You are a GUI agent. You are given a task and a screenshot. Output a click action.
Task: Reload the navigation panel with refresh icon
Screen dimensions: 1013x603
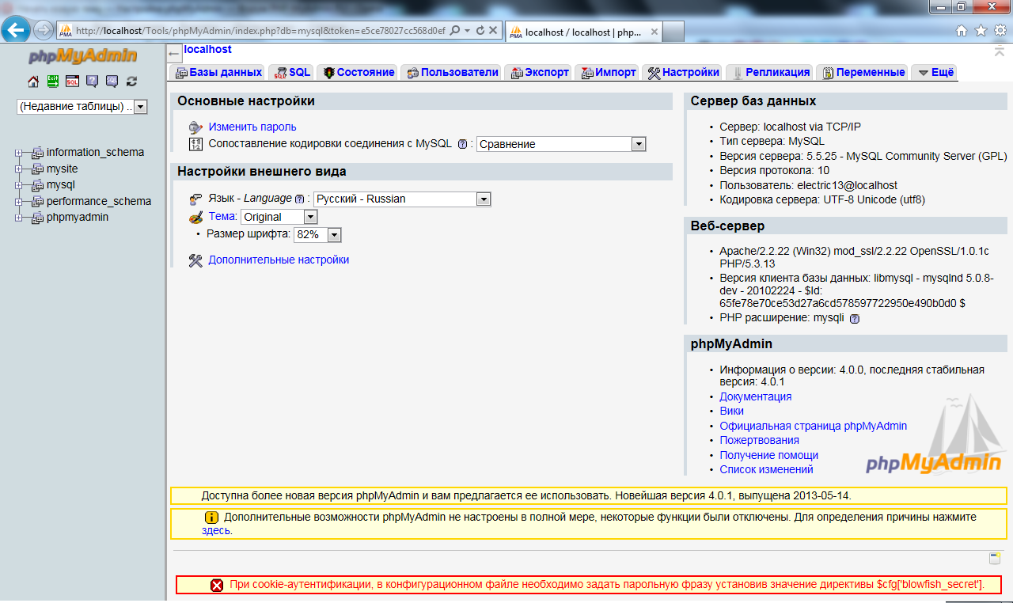pos(131,82)
